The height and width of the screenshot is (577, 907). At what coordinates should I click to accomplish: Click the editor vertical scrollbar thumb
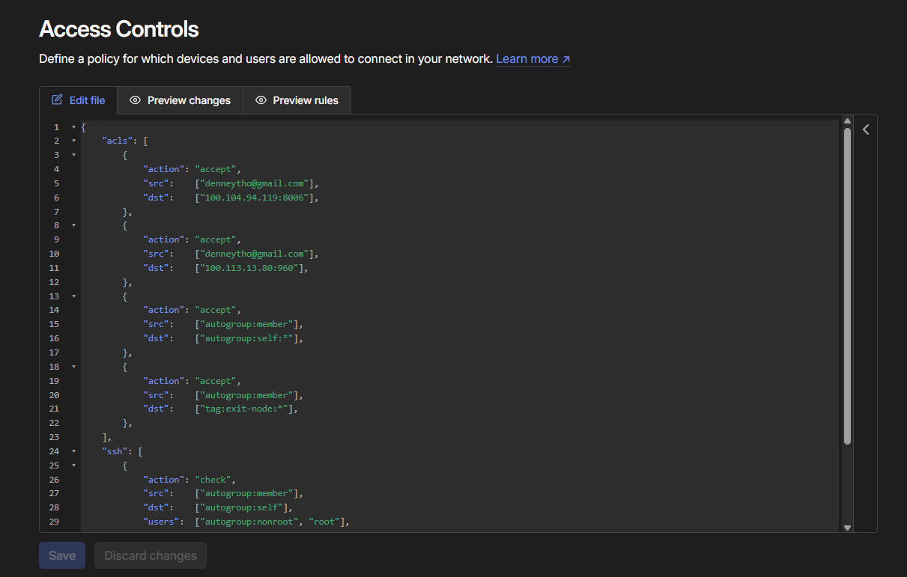click(847, 286)
